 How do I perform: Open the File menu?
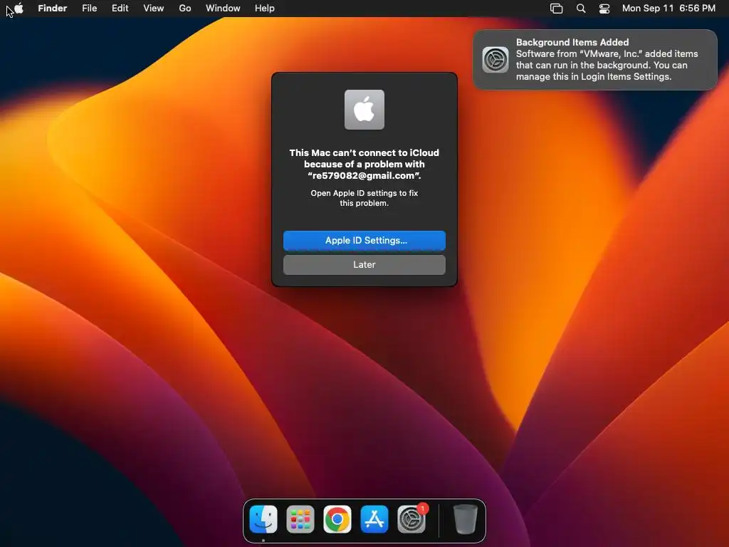coord(89,9)
